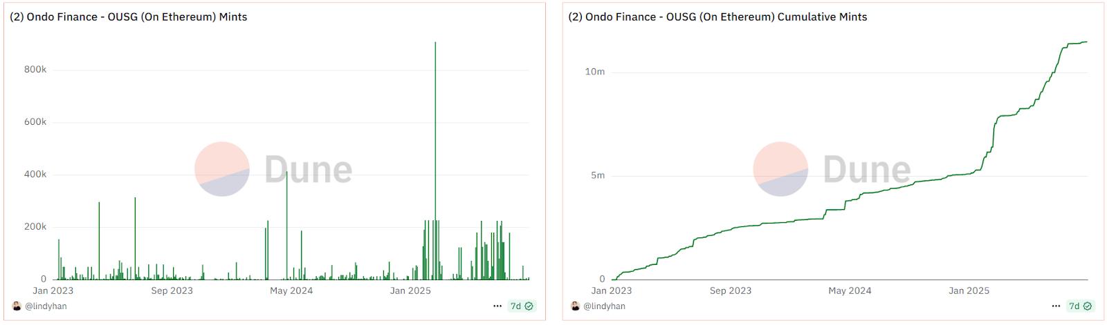Open @lindyhan profile link below Mints chart
The width and height of the screenshot is (1107, 325).
[46, 306]
